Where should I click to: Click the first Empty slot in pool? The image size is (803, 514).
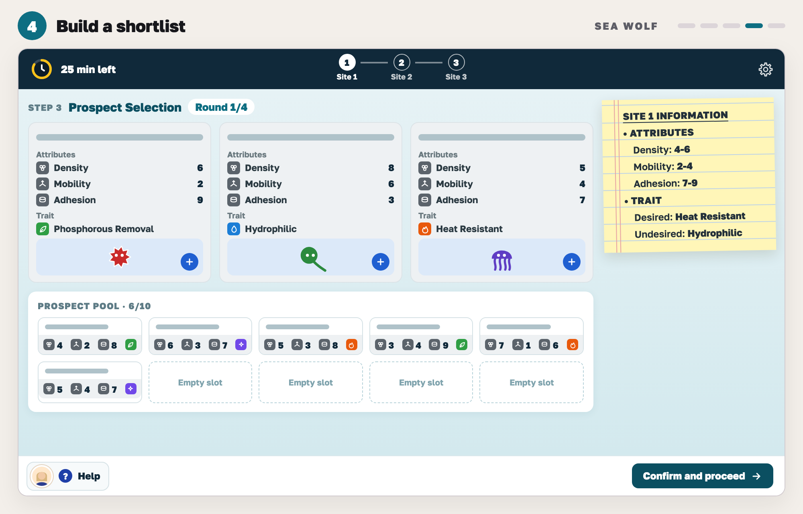click(200, 382)
